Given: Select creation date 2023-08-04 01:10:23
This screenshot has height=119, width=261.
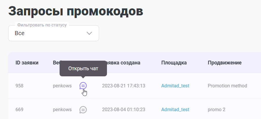Looking at the screenshot, I should [x=124, y=109].
